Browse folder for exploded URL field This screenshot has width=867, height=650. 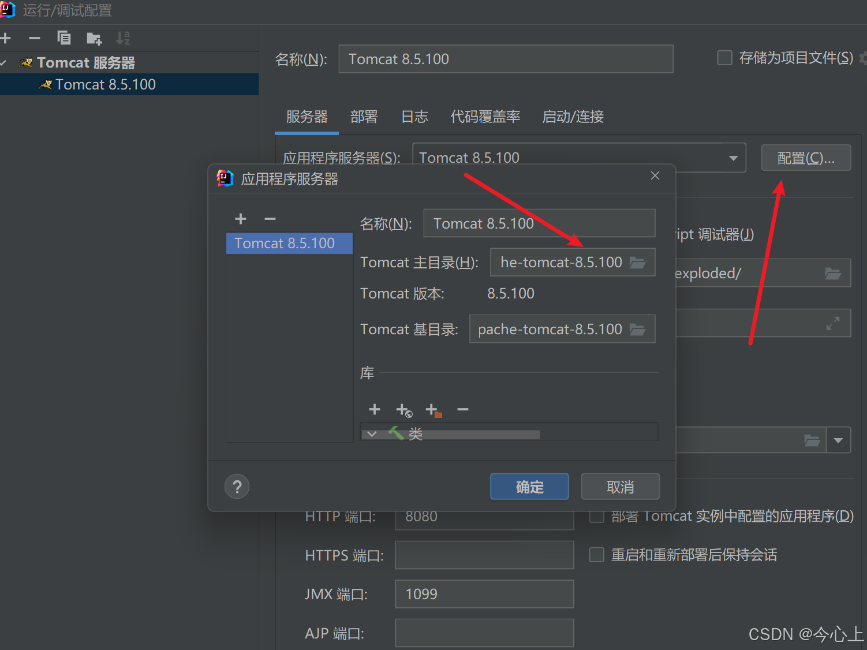point(832,273)
